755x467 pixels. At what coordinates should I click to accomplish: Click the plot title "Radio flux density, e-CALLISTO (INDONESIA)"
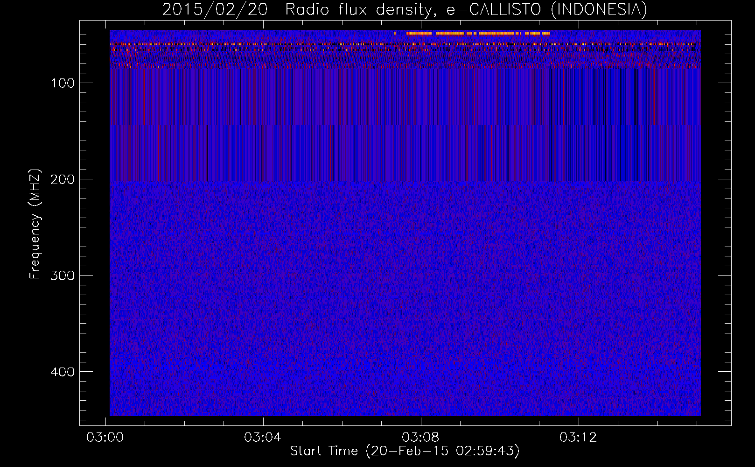(x=466, y=10)
